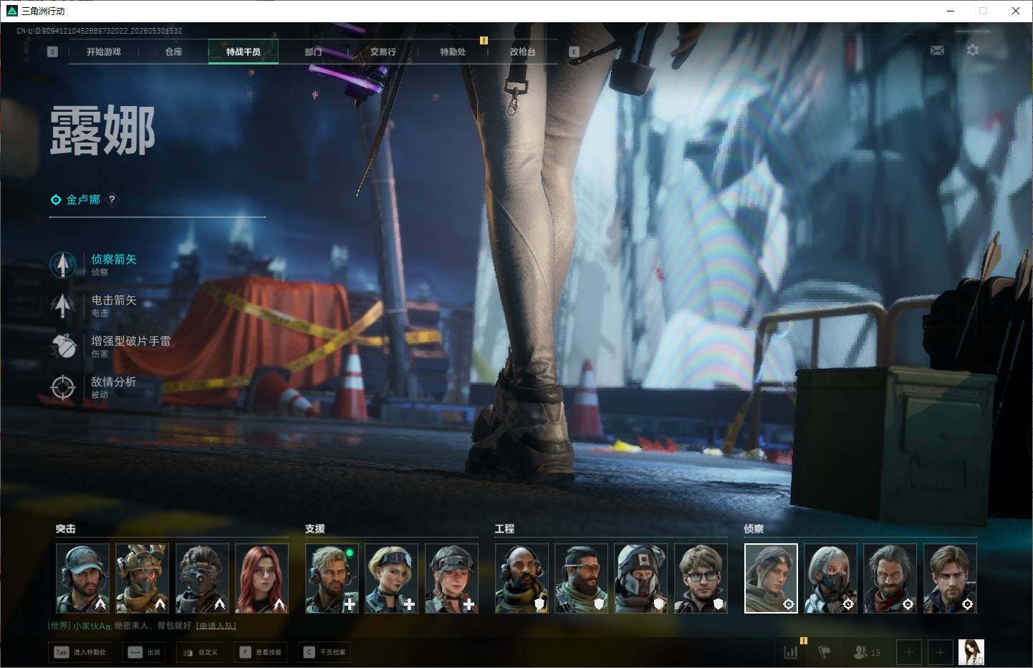
Task: Click the 突击 category heading
Action: (66, 529)
